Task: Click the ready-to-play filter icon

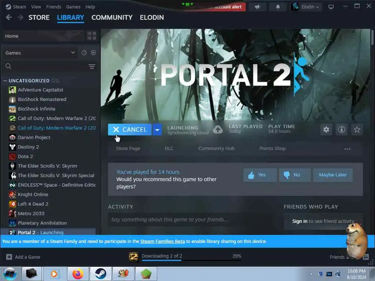Action: 93,53
